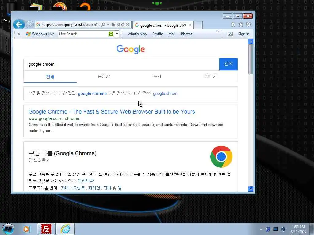
Task: Switch to the 이미지 tab
Action: pos(211,76)
